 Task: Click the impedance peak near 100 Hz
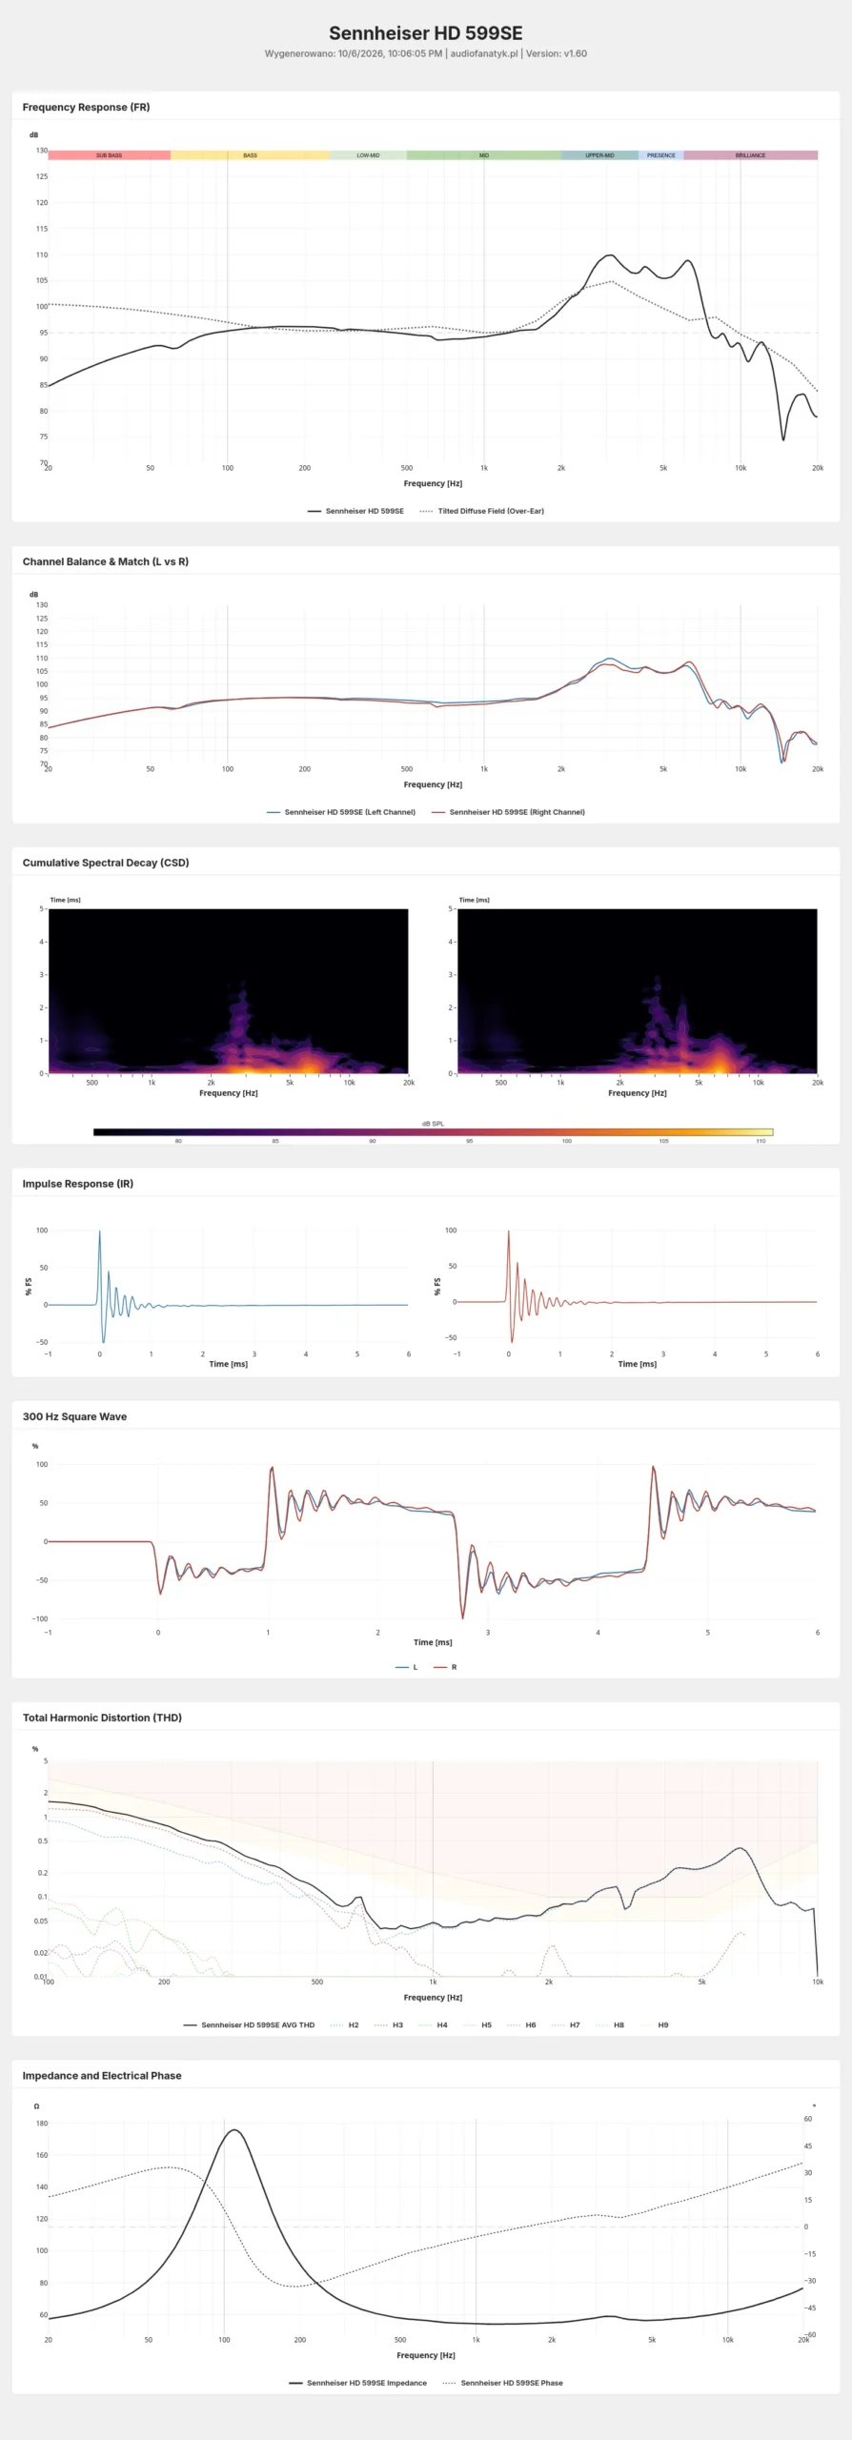[x=233, y=2130]
